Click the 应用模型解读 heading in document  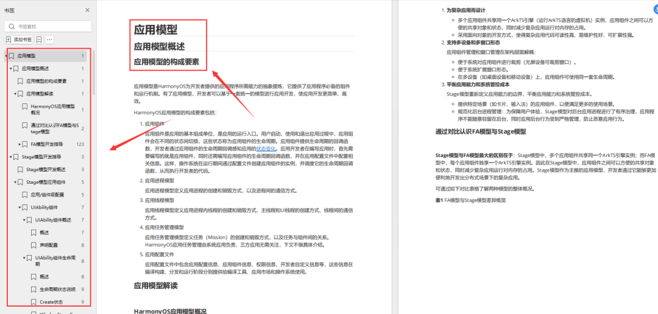pyautogui.click(x=156, y=286)
